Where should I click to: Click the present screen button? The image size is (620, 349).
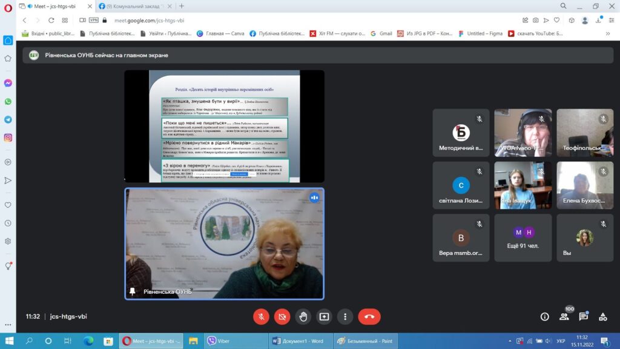point(324,316)
